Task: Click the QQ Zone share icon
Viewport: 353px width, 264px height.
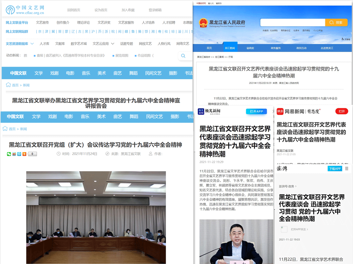Action: [19, 154]
